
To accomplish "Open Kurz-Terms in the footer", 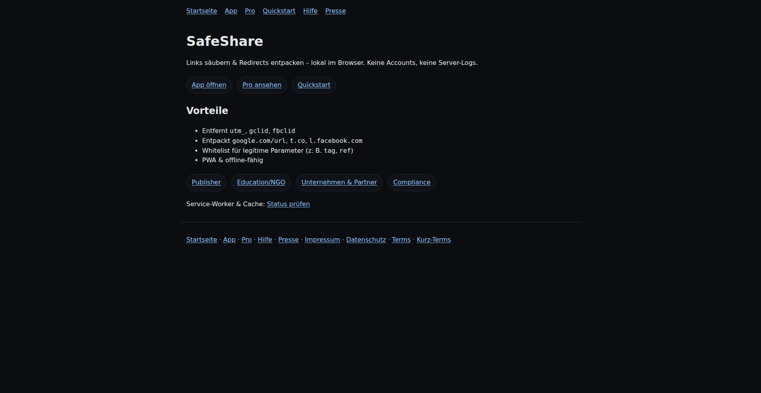I will pos(433,239).
